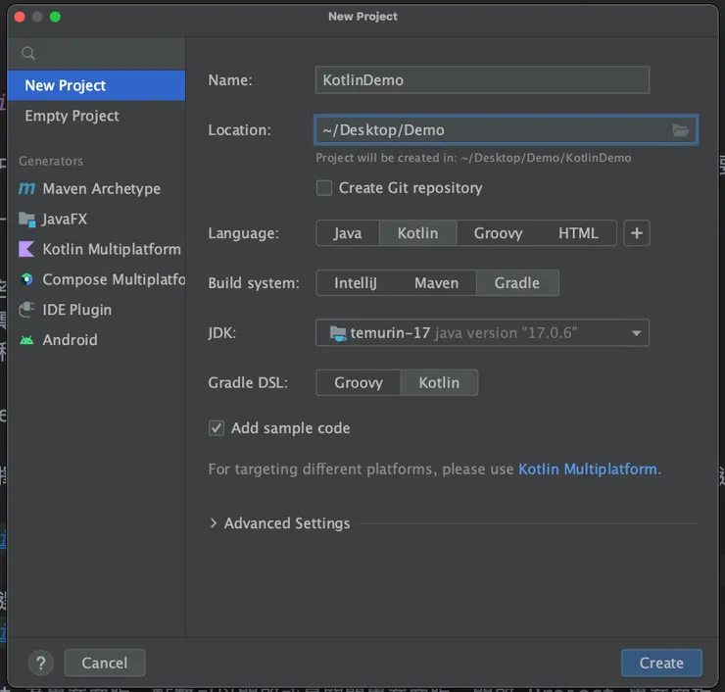Set build system to Gradle

click(x=517, y=283)
